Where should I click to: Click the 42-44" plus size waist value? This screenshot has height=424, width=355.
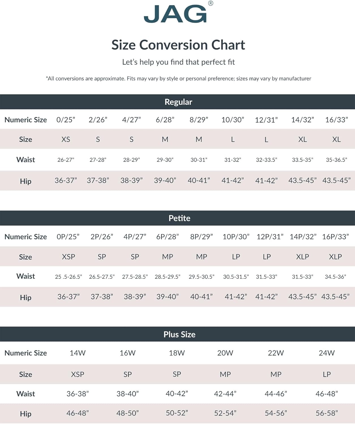pyautogui.click(x=225, y=394)
